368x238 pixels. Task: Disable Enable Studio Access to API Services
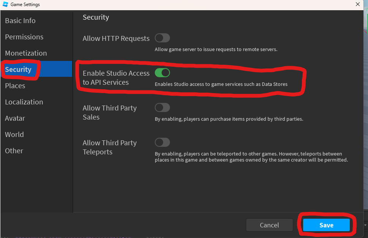(163, 73)
